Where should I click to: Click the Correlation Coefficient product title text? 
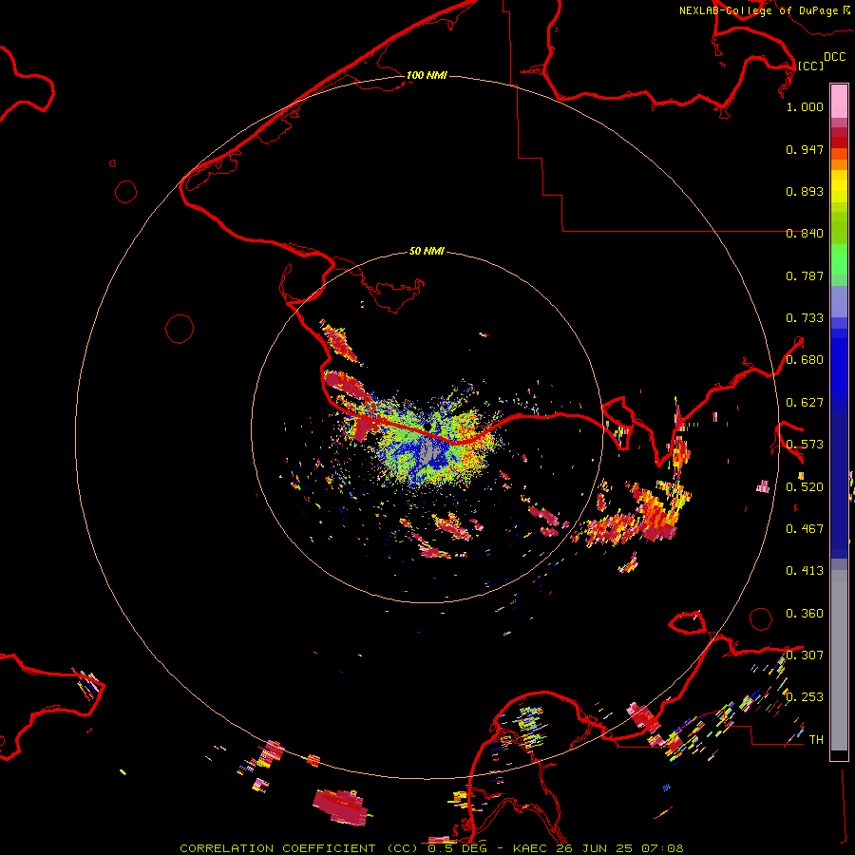(298, 848)
